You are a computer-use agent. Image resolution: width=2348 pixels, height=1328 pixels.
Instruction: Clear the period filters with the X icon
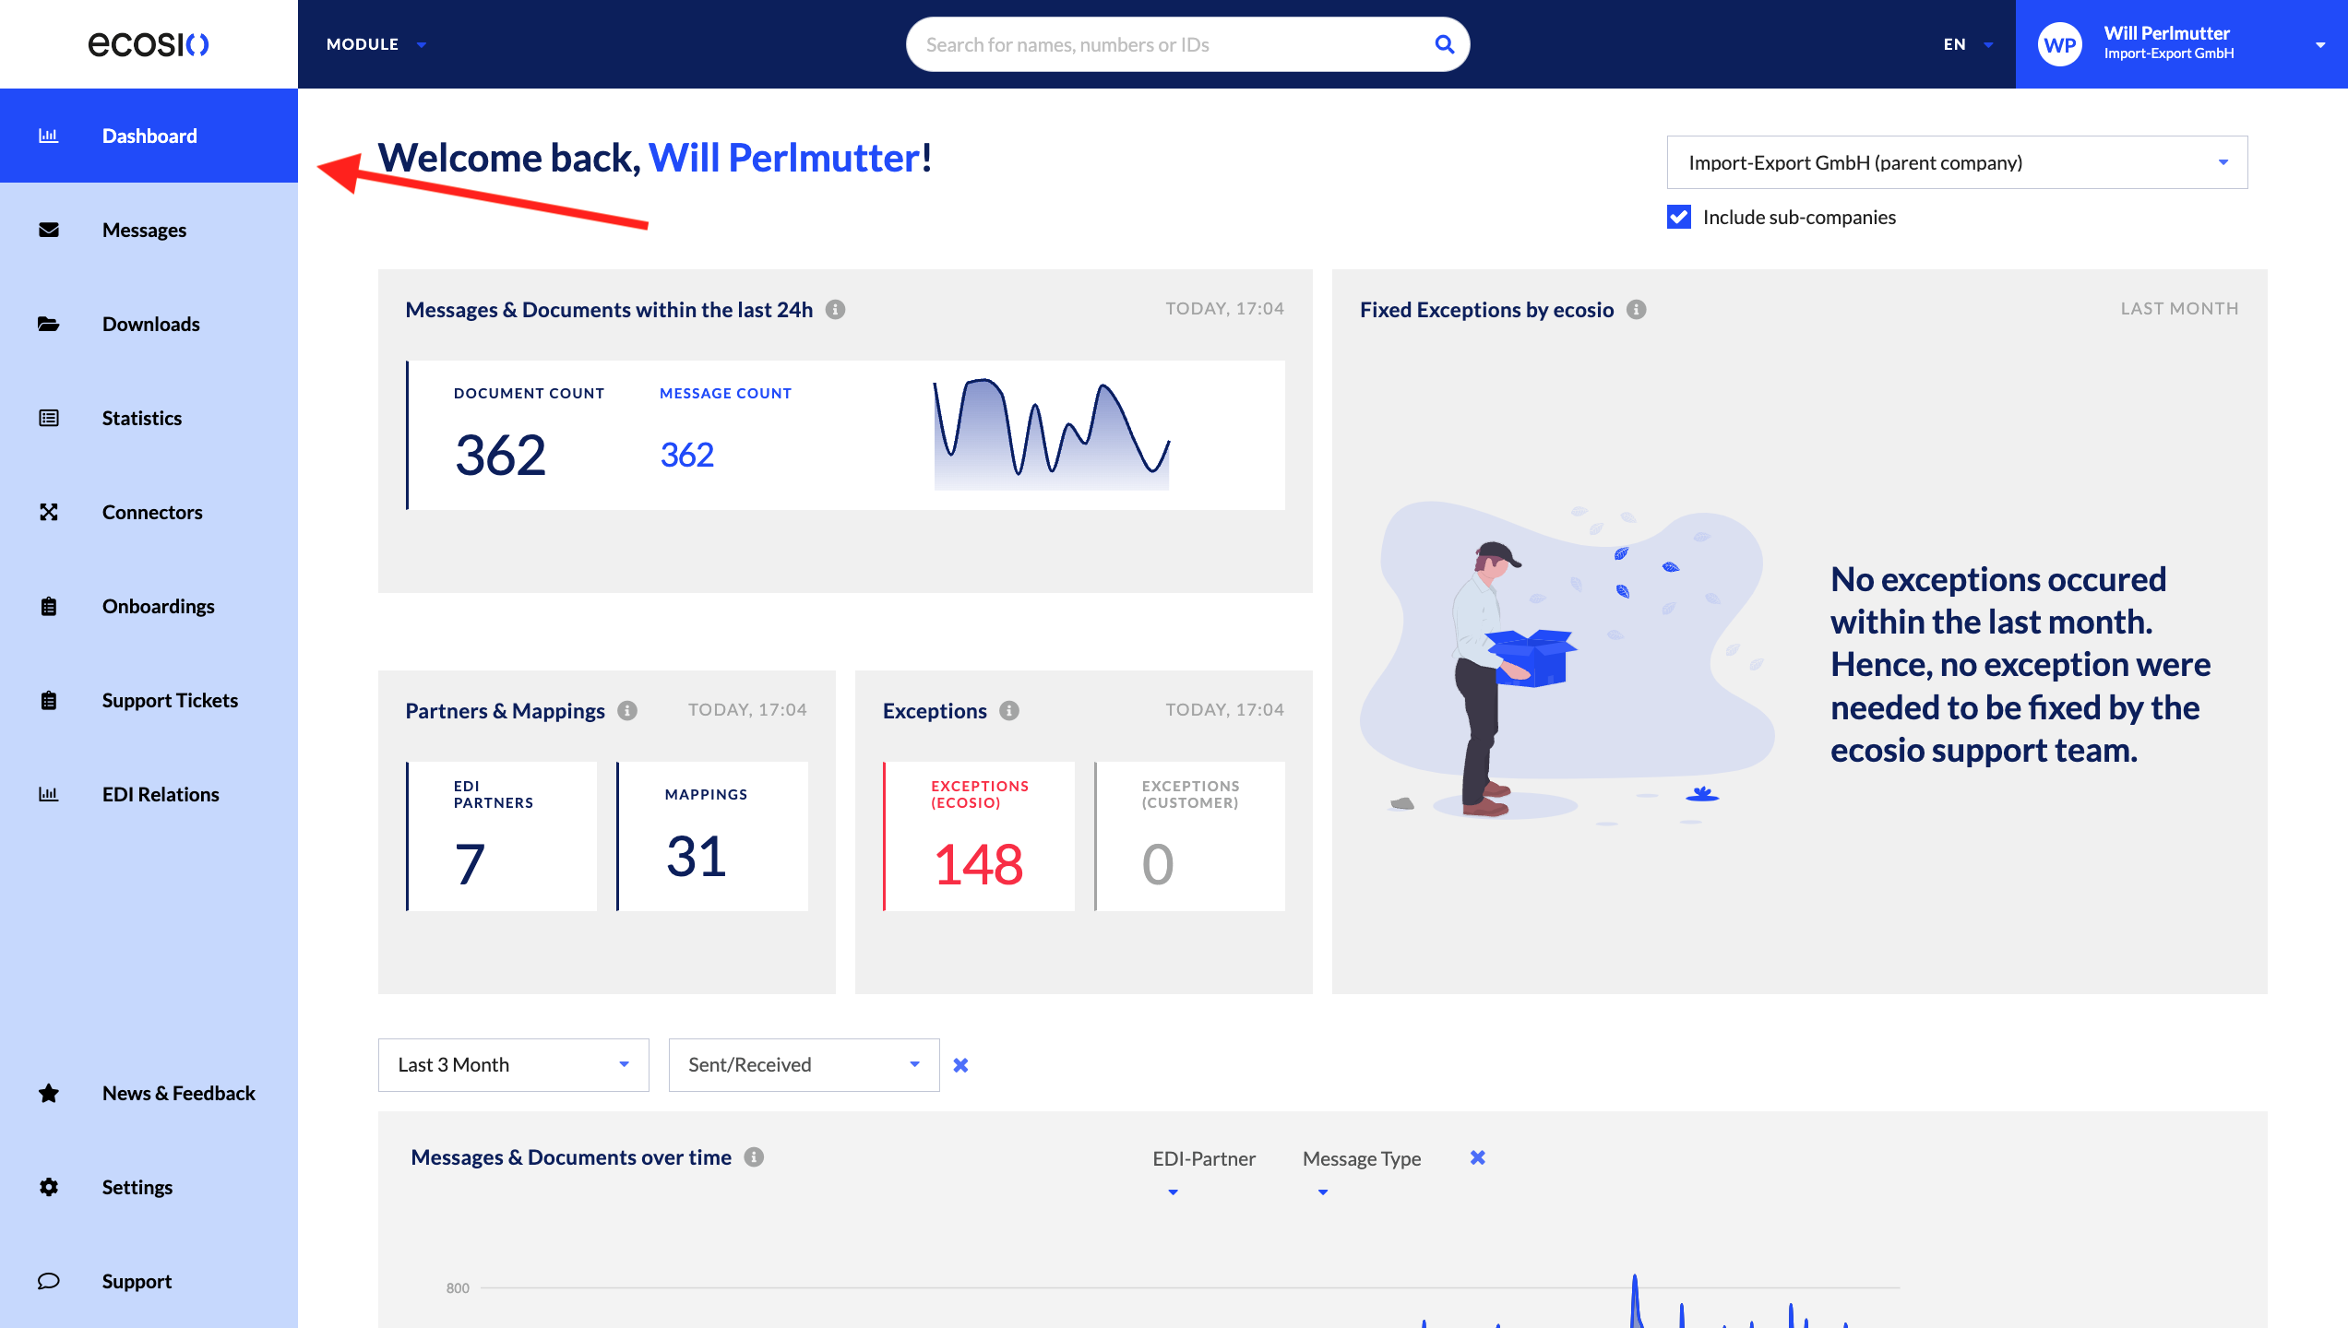(960, 1065)
